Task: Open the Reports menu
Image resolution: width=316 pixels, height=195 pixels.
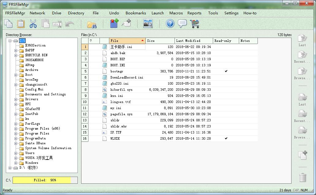Action: pos(194,13)
